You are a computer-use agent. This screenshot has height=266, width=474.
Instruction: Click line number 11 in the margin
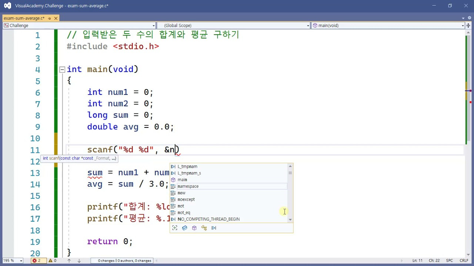35,150
